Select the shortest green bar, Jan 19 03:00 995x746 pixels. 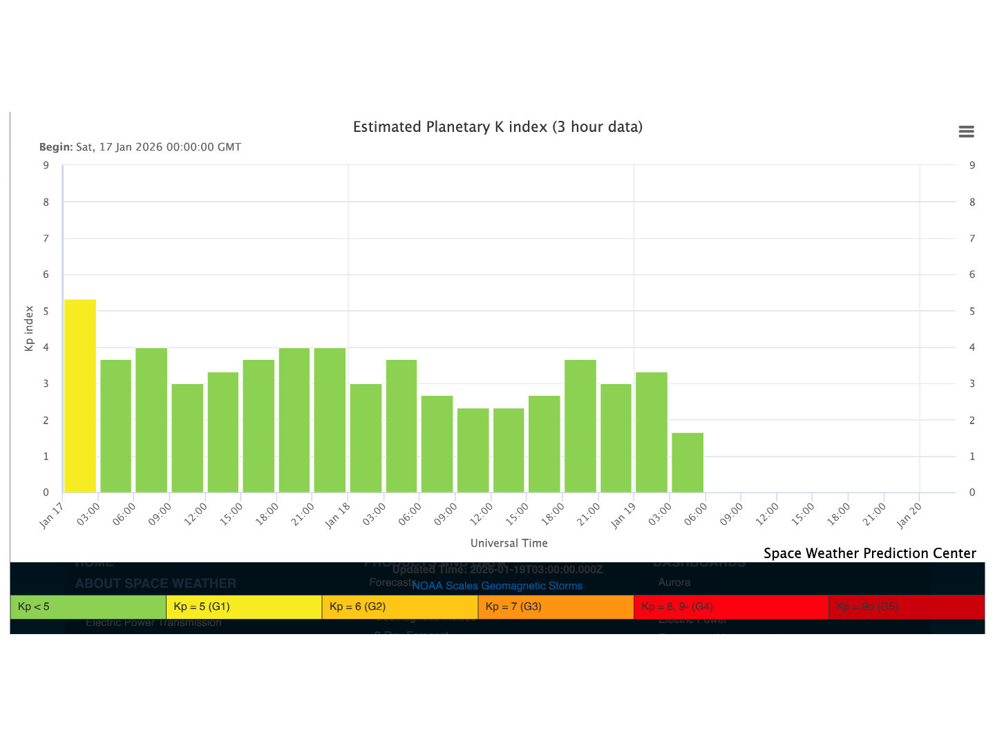(688, 462)
